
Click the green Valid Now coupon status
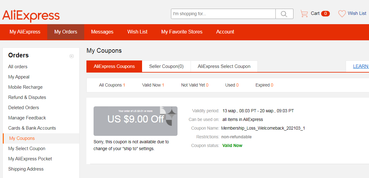pos(232,145)
